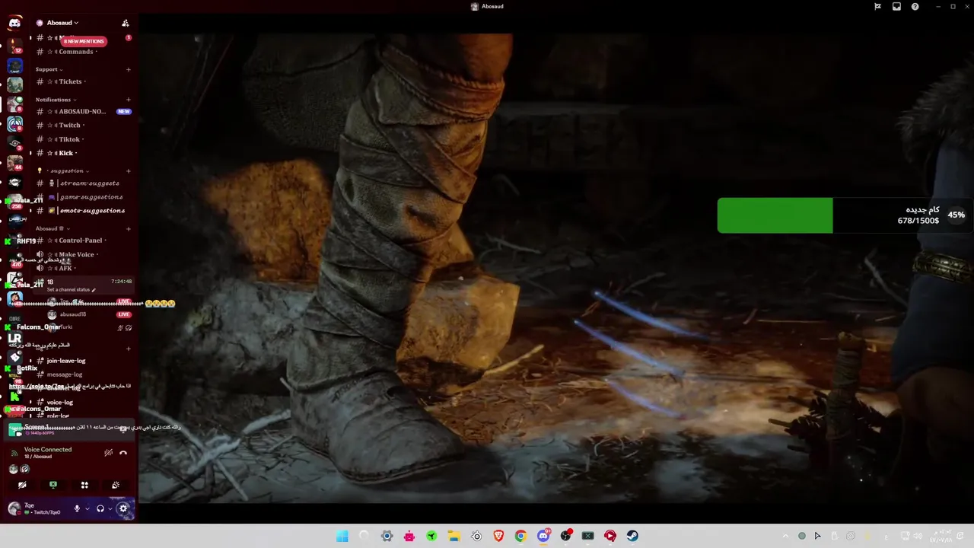974x548 pixels.
Task: Toggle noise suppression in the voice panel
Action: pyautogui.click(x=109, y=453)
